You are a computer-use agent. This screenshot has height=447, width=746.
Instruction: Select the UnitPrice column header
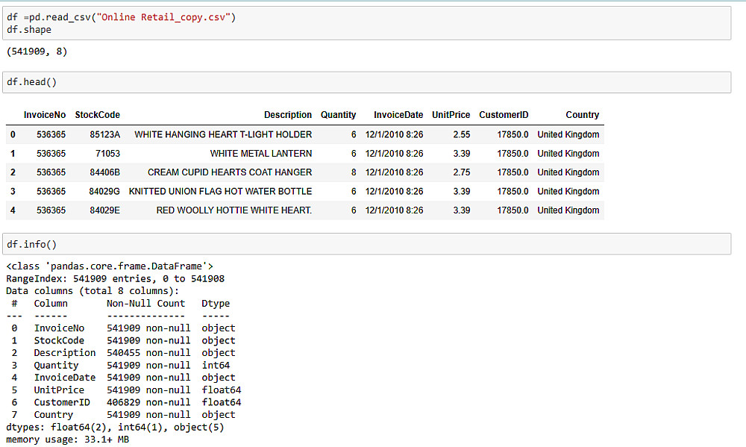click(x=451, y=115)
